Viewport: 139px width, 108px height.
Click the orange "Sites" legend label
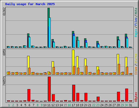[136, 71]
